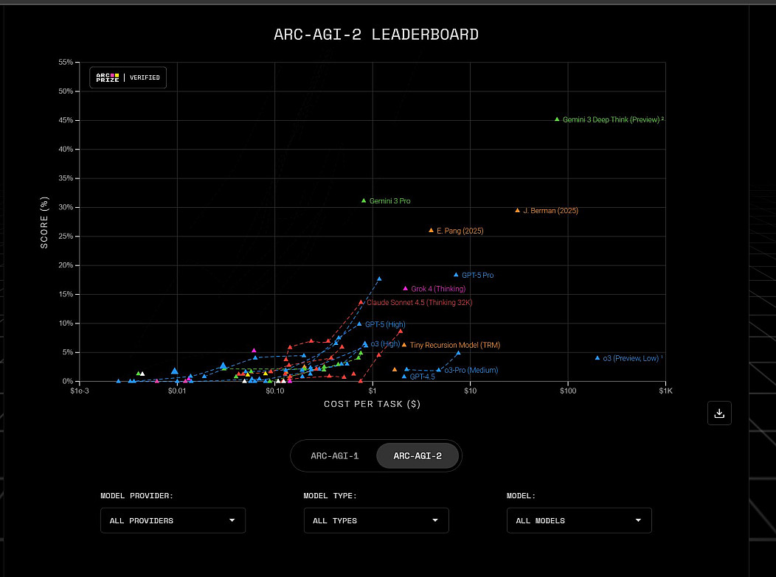Click the GPT-5 (High) label

click(x=385, y=324)
